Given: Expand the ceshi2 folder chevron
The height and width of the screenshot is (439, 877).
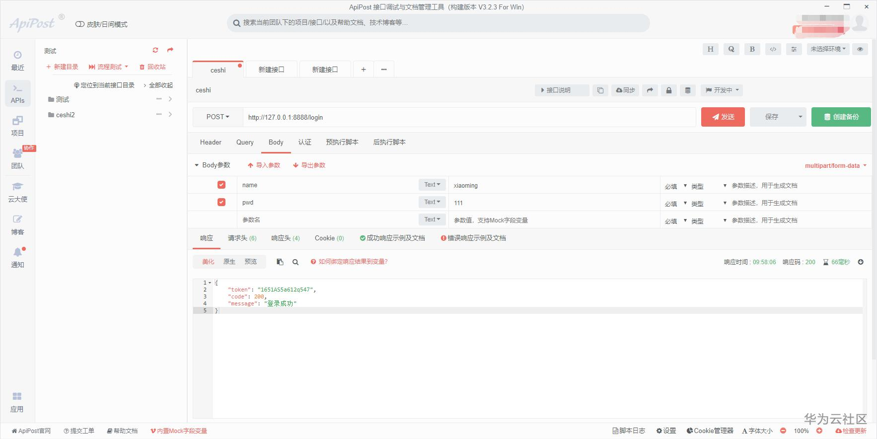Looking at the screenshot, I should pyautogui.click(x=170, y=114).
